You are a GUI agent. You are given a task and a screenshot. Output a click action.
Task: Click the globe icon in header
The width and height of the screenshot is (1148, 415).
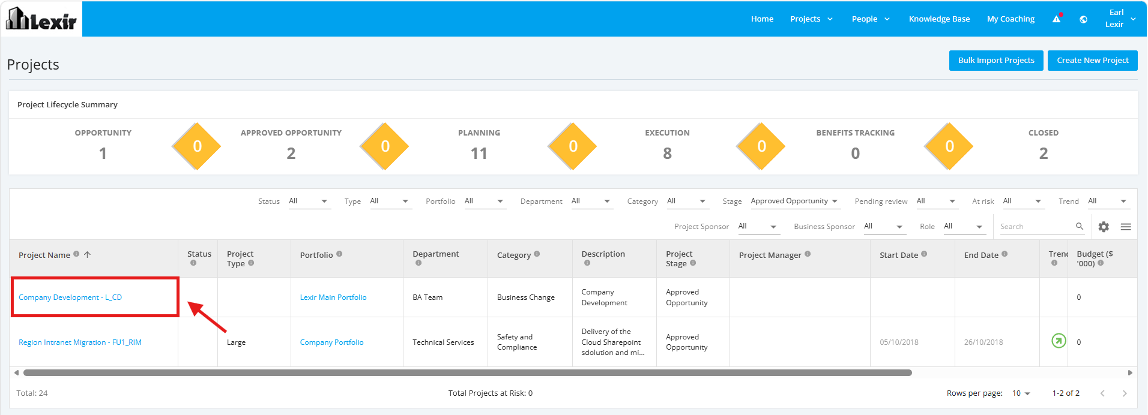tap(1083, 19)
